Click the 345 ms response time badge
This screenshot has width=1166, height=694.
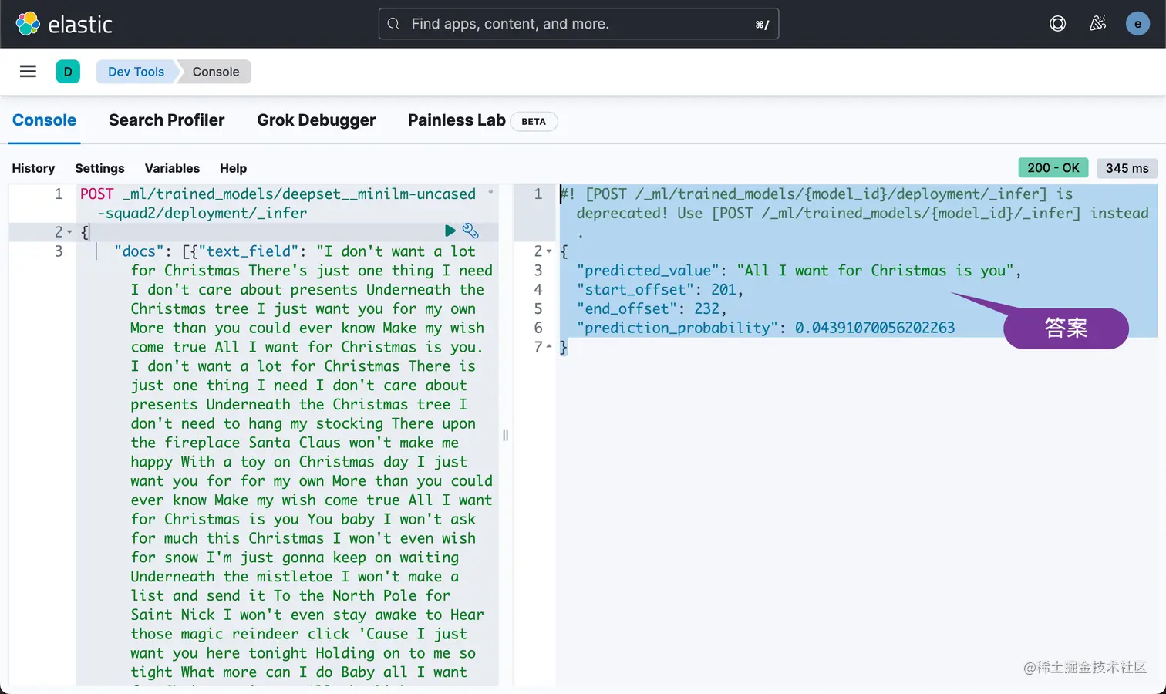pyautogui.click(x=1127, y=168)
